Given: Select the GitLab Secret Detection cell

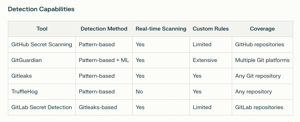Looking at the screenshot, I should 42,107.
